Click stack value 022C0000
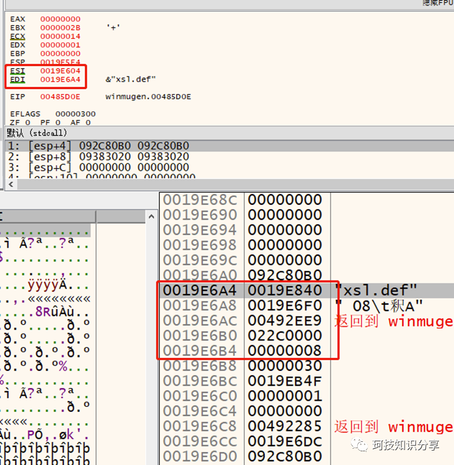 [x=285, y=335]
